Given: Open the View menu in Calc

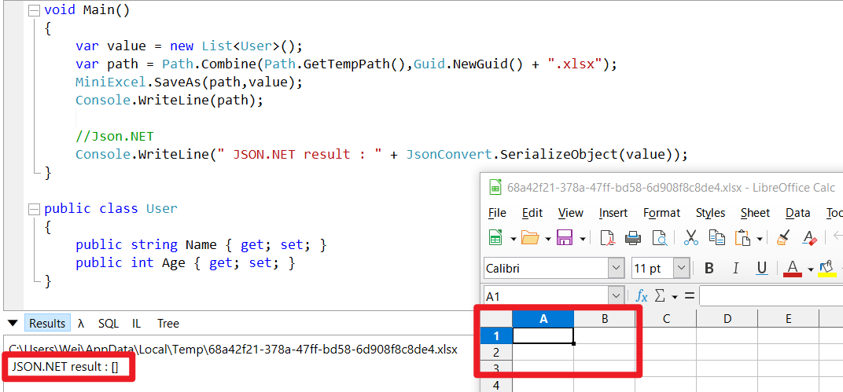Looking at the screenshot, I should [x=570, y=213].
